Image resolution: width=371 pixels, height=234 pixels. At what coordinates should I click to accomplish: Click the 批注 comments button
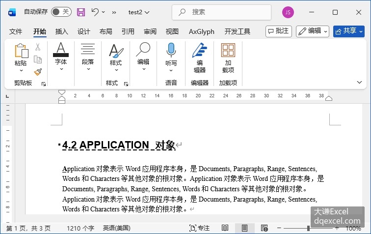[x=279, y=31]
